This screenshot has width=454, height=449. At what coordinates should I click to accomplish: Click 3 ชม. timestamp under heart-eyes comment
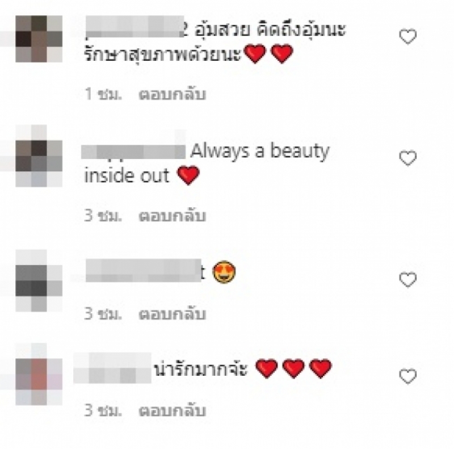pyautogui.click(x=103, y=314)
